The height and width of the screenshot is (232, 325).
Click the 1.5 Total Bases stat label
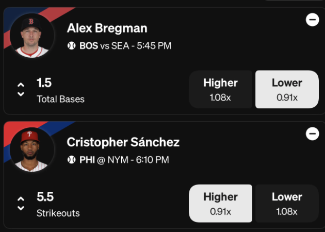point(60,90)
